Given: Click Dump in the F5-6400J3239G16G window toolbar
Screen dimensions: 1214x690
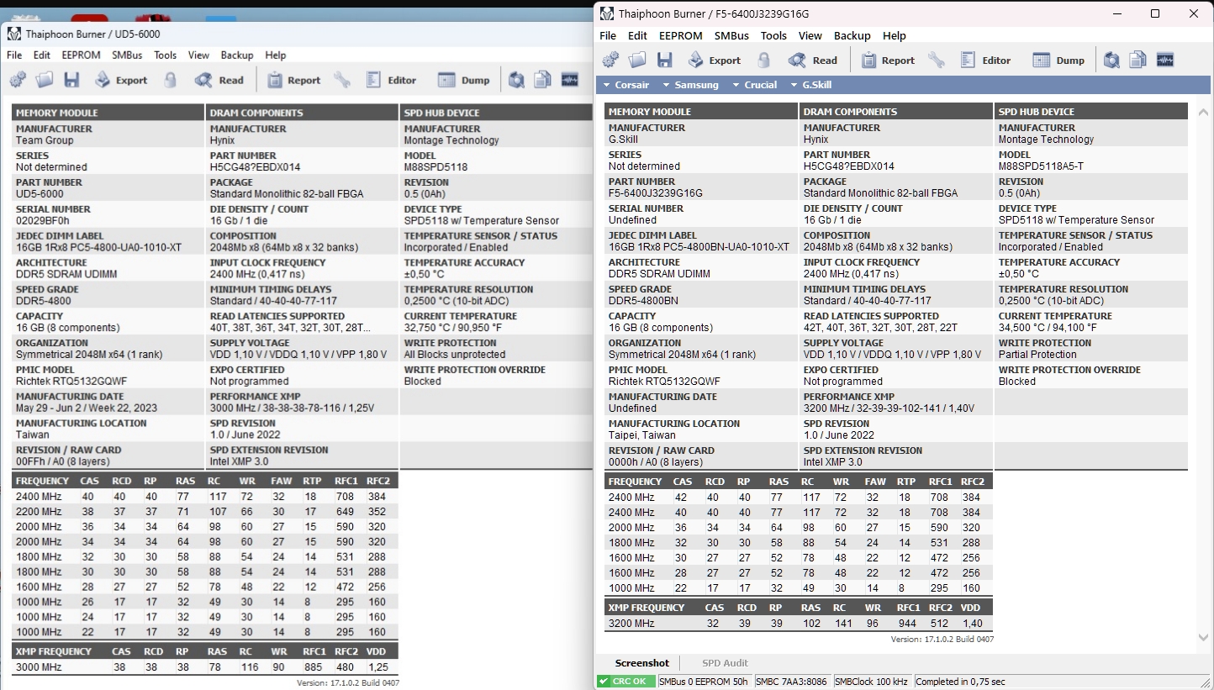Looking at the screenshot, I should pos(1058,60).
